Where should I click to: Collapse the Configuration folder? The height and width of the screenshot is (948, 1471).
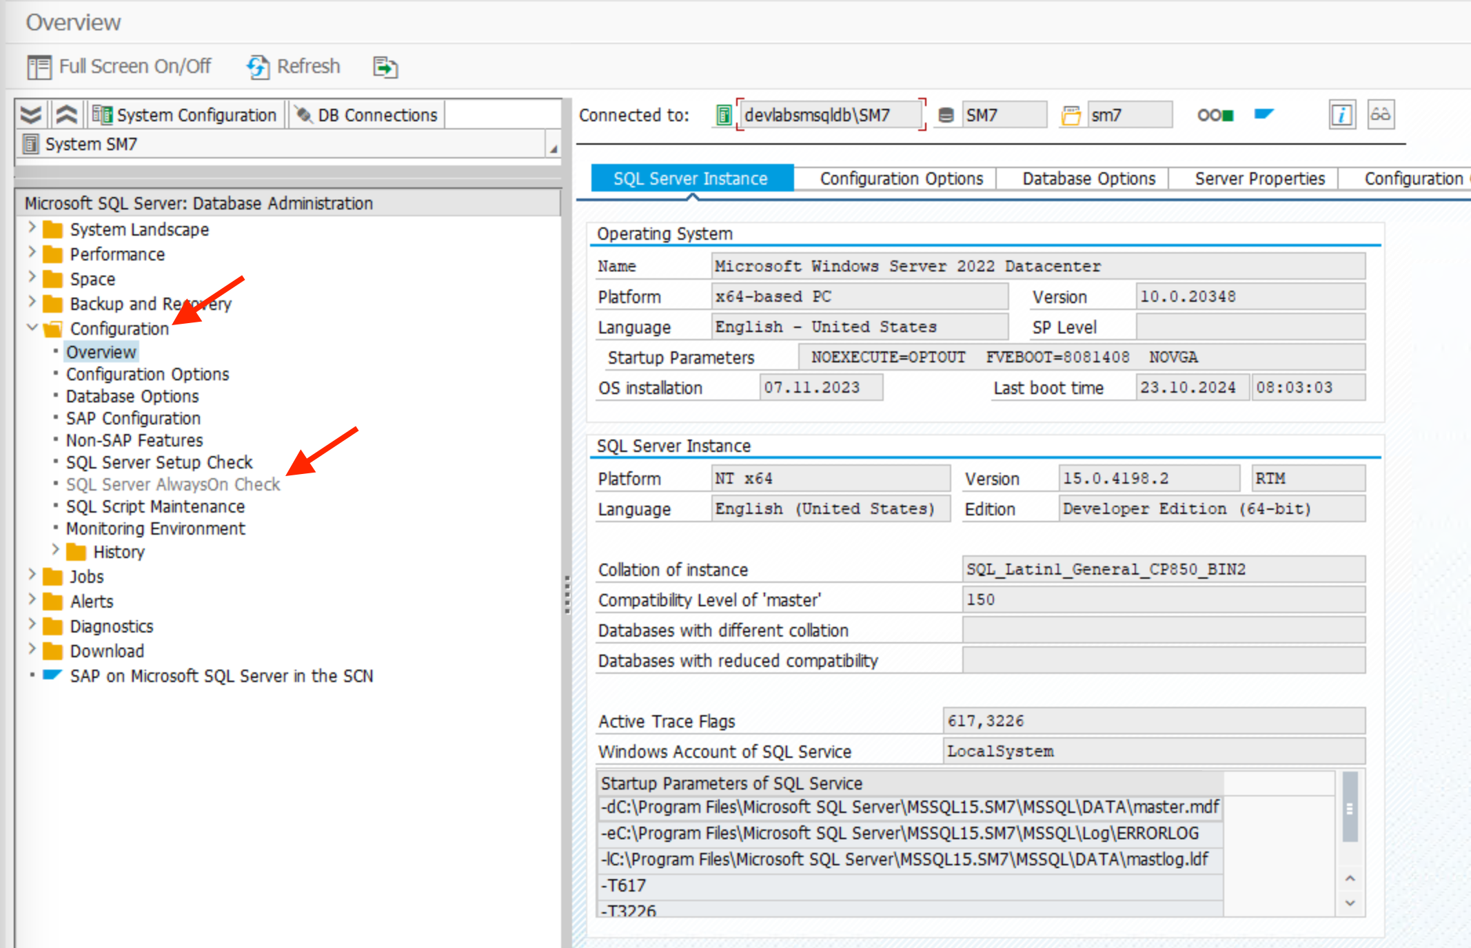pos(32,327)
